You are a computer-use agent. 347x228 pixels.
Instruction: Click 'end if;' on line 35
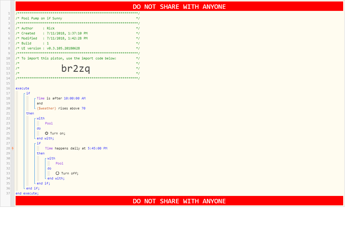(43, 183)
